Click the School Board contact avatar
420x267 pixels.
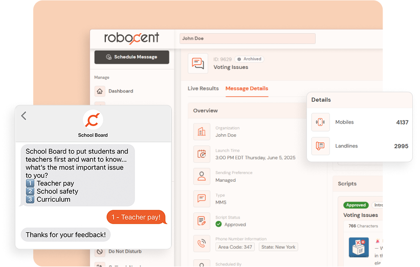[93, 120]
